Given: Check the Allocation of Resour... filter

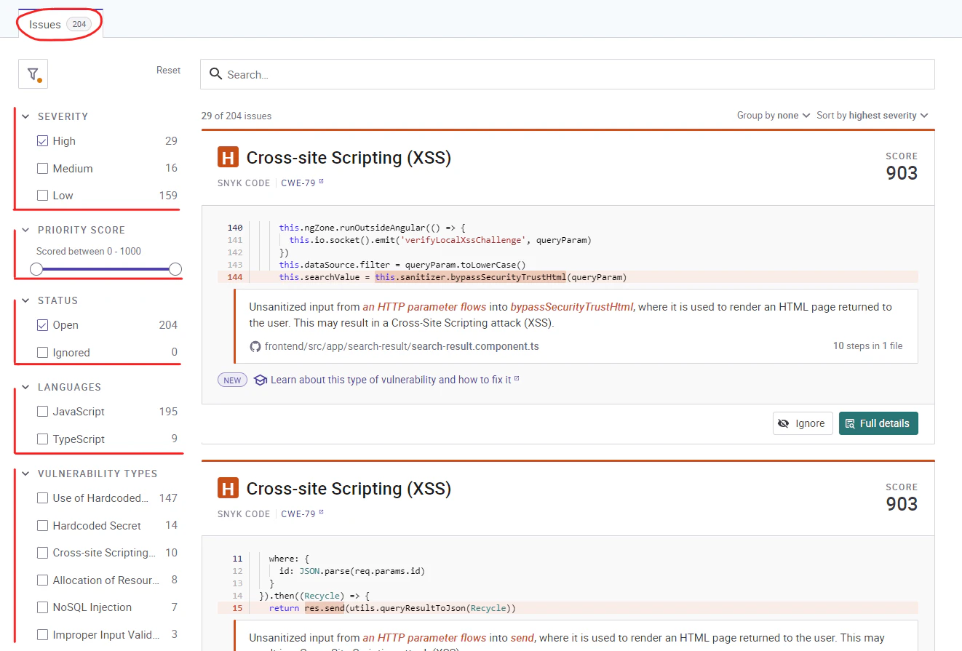Looking at the screenshot, I should click(42, 580).
